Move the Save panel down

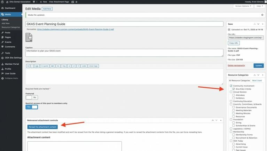[x=258, y=24]
